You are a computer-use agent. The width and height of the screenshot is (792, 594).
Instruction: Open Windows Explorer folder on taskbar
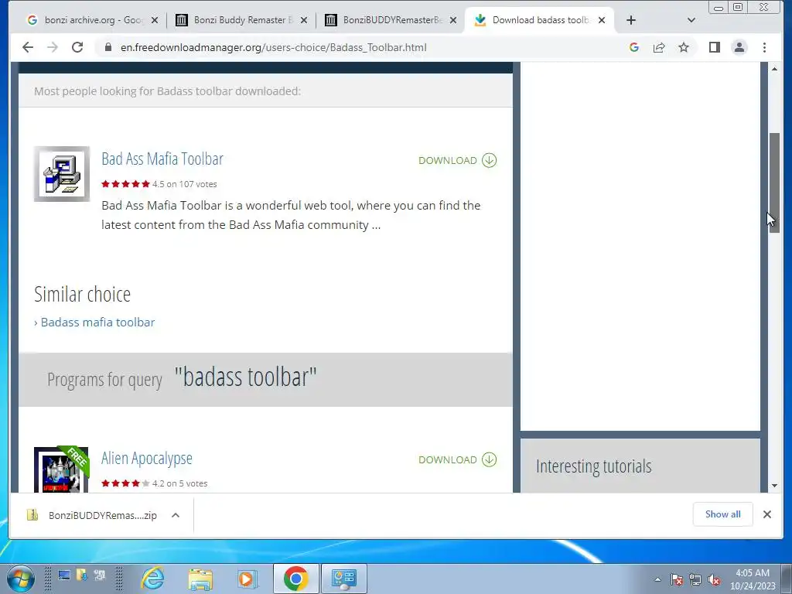tap(200, 579)
